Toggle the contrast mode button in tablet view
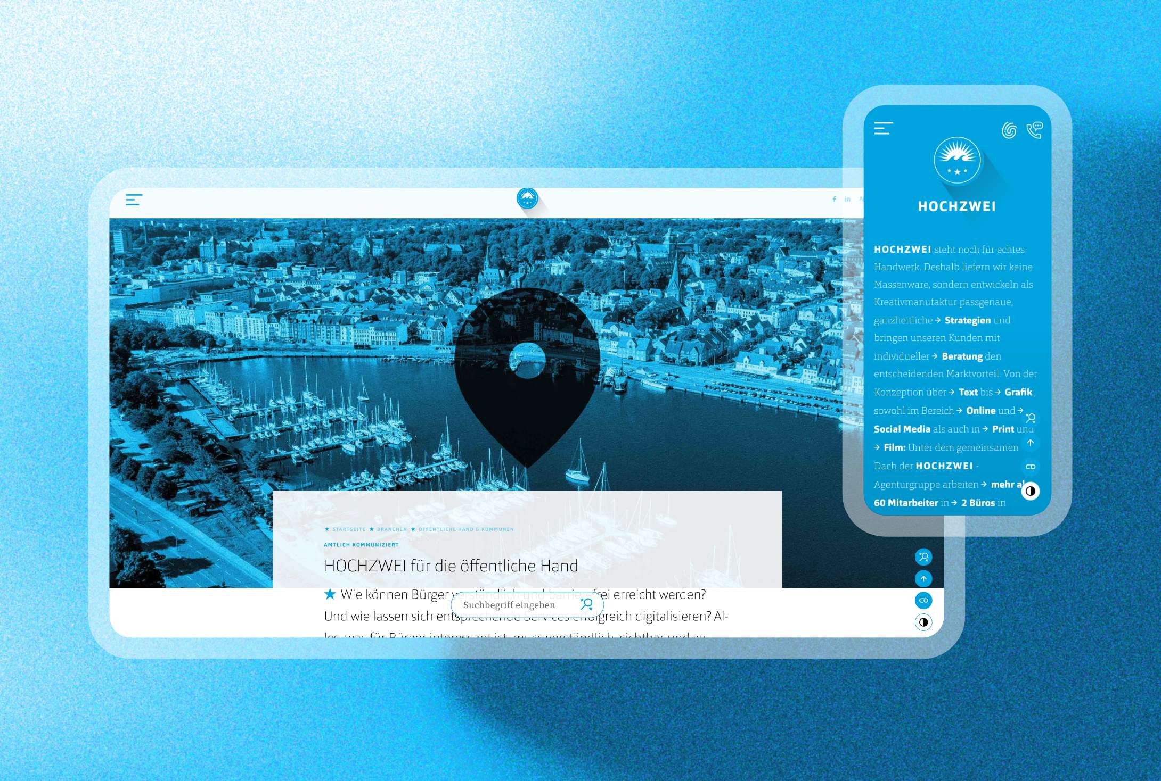The height and width of the screenshot is (781, 1161). (x=923, y=622)
